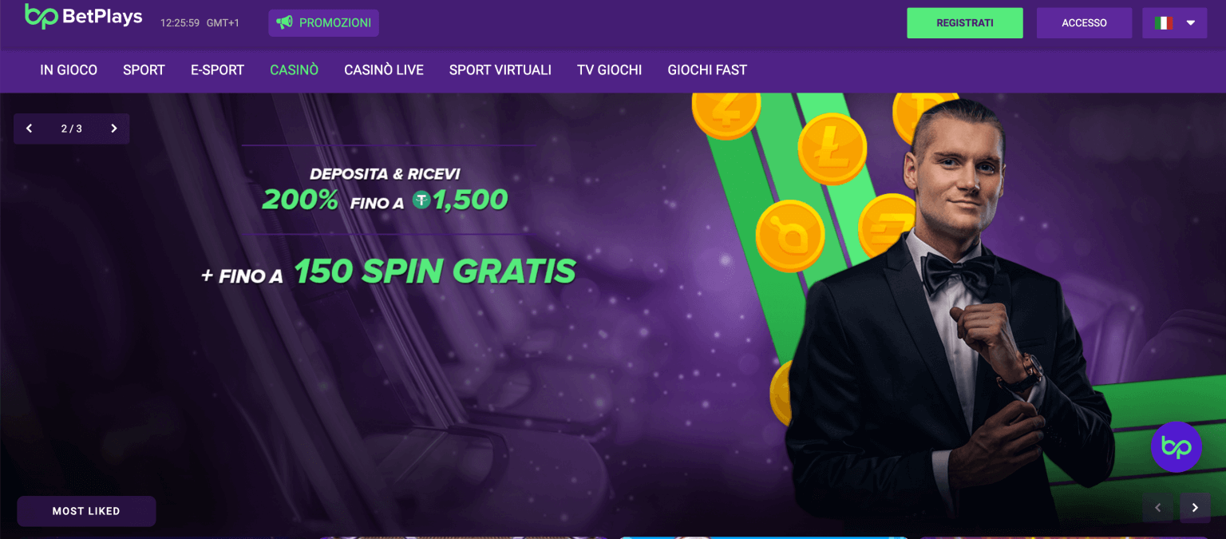Expand the language selector dropdown arrow
This screenshot has height=539, width=1226.
point(1191,23)
